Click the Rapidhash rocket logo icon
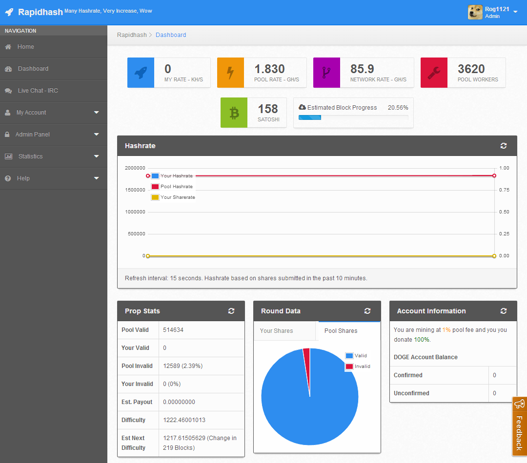Viewport: 527px width, 463px height. [x=9, y=12]
